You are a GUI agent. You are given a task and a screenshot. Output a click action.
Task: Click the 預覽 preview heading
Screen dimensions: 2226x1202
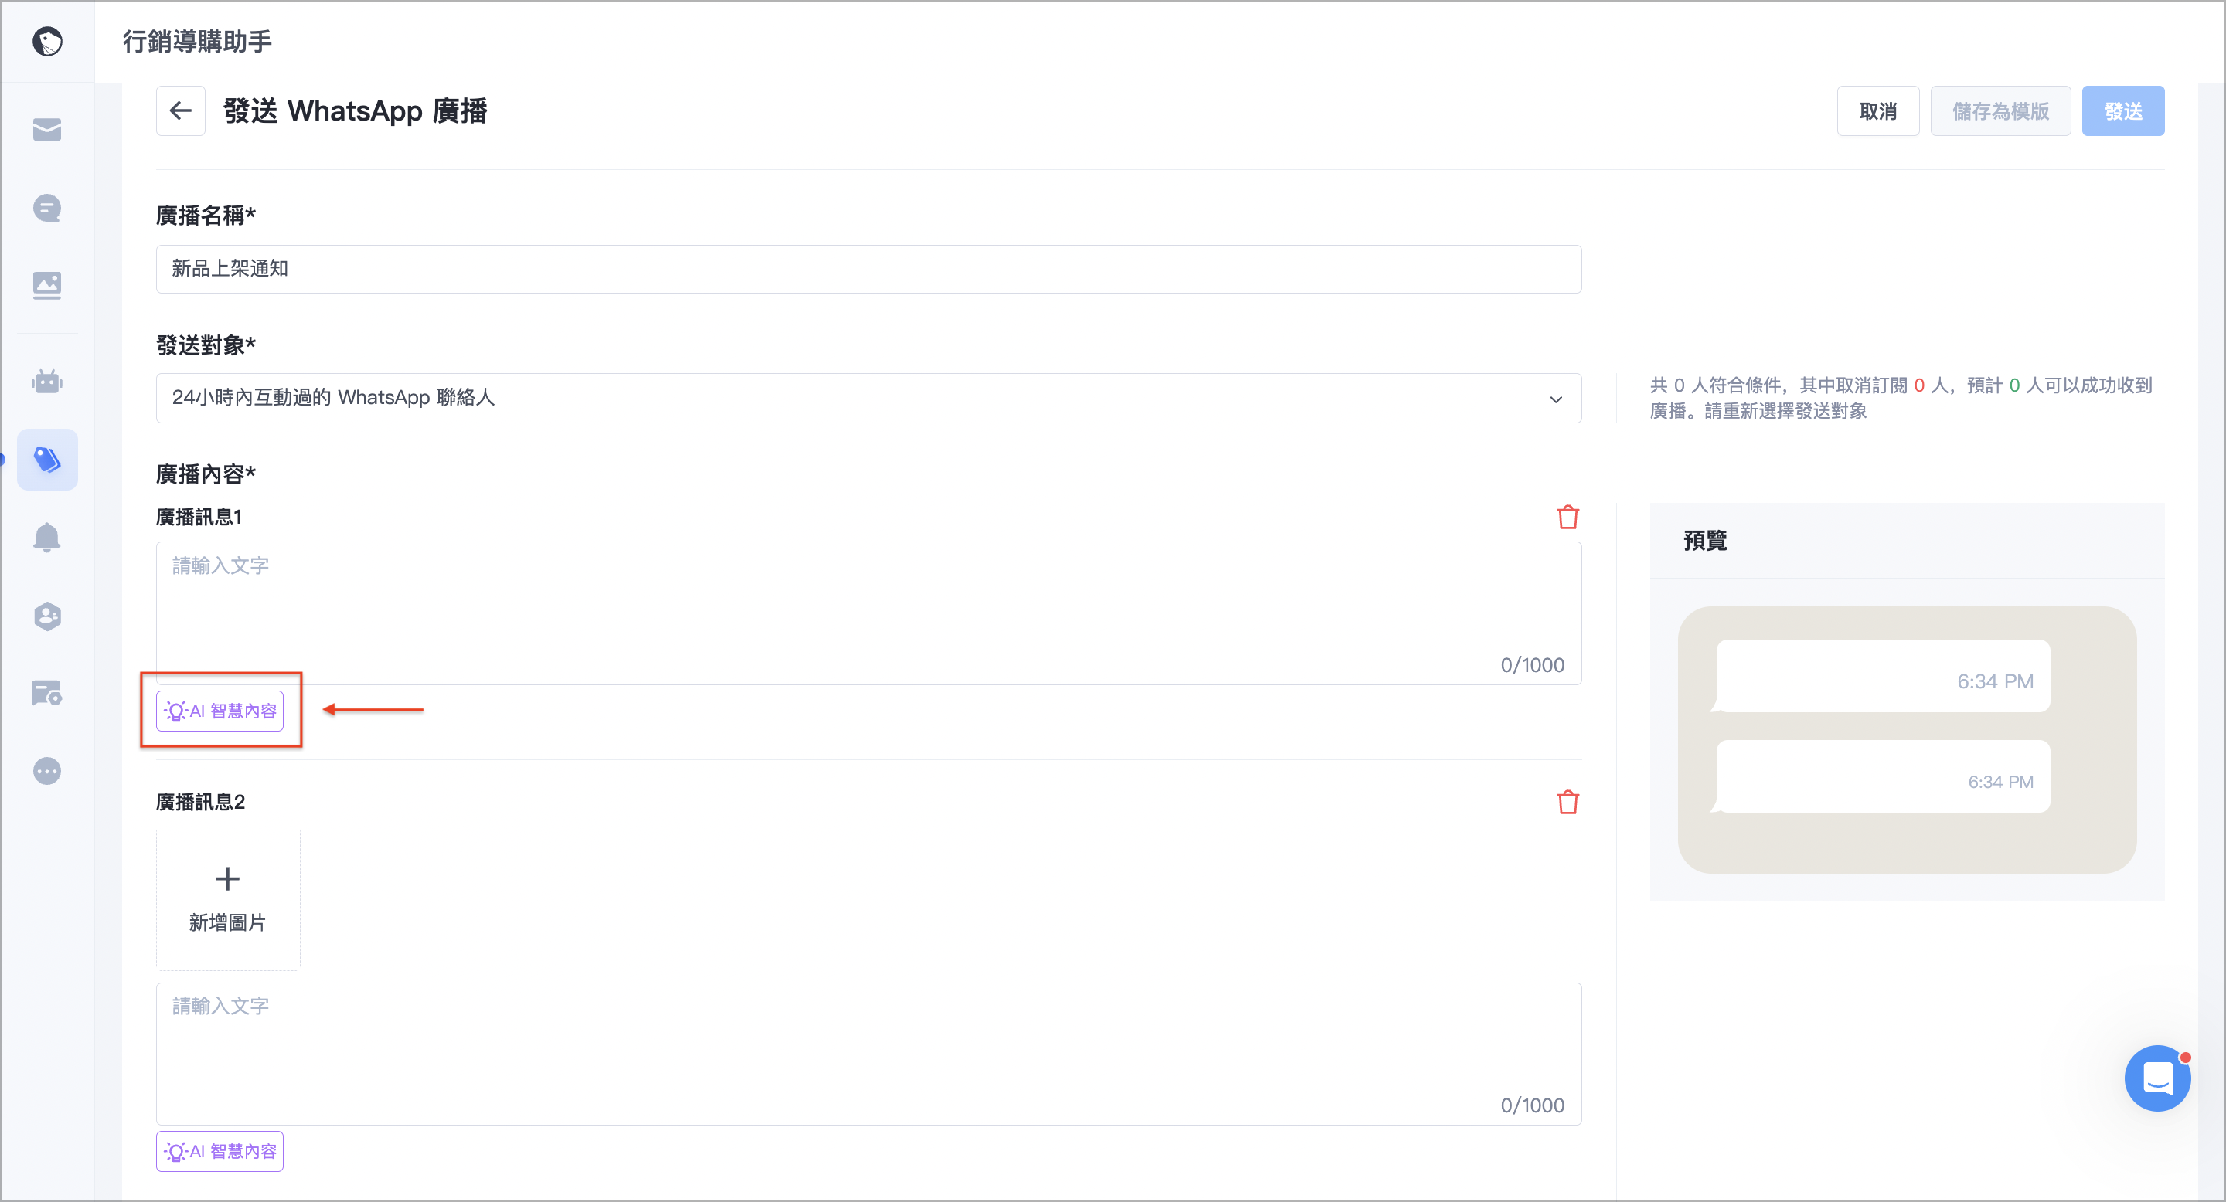click(1705, 541)
